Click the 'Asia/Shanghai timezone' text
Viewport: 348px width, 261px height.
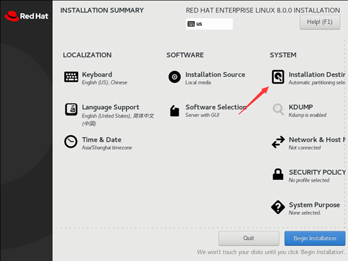click(x=107, y=148)
